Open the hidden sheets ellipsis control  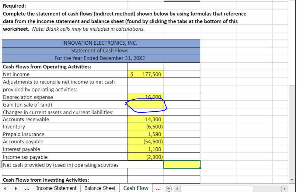[x=158, y=189]
